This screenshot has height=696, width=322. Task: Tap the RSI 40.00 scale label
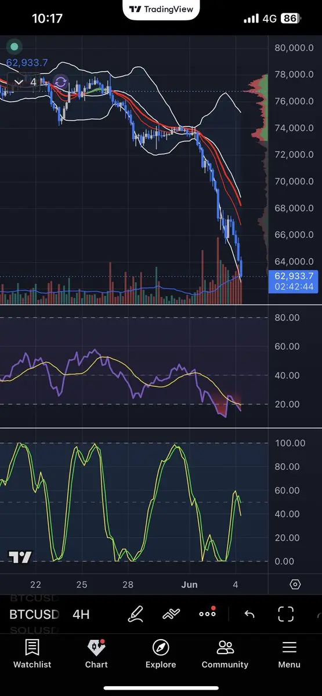tap(287, 375)
